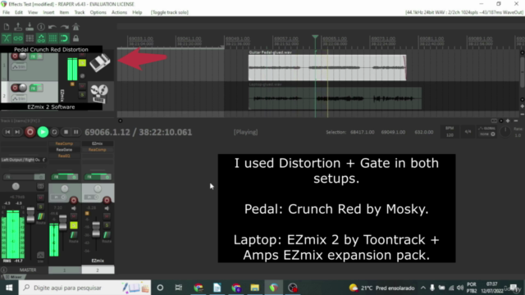Screen dimensions: 525x295
Task: Stop playback with the stop button
Action: (66, 132)
